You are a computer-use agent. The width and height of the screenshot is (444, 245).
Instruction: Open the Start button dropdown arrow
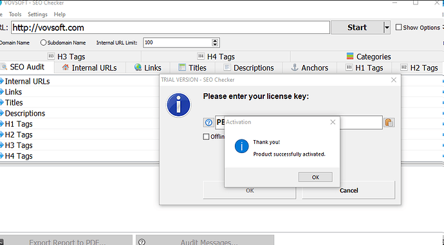(387, 28)
